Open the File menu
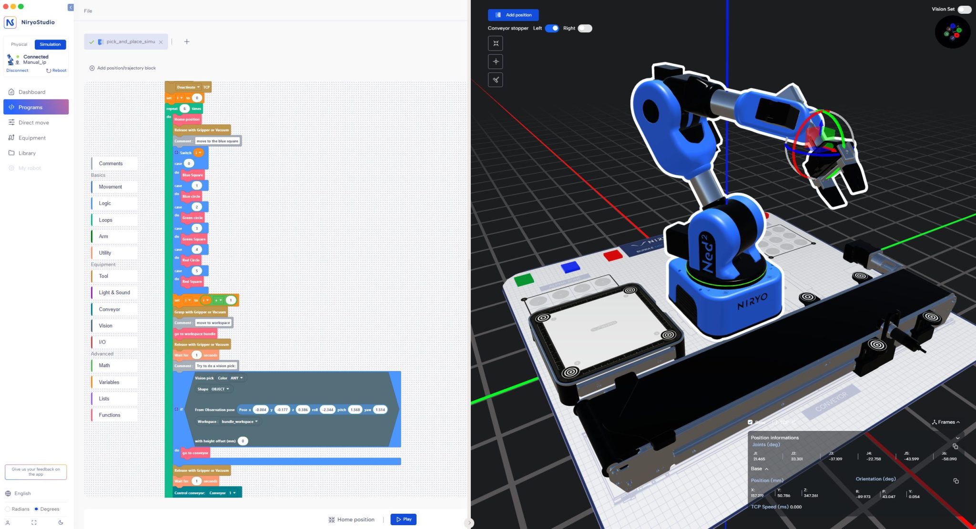This screenshot has width=976, height=529. [87, 10]
